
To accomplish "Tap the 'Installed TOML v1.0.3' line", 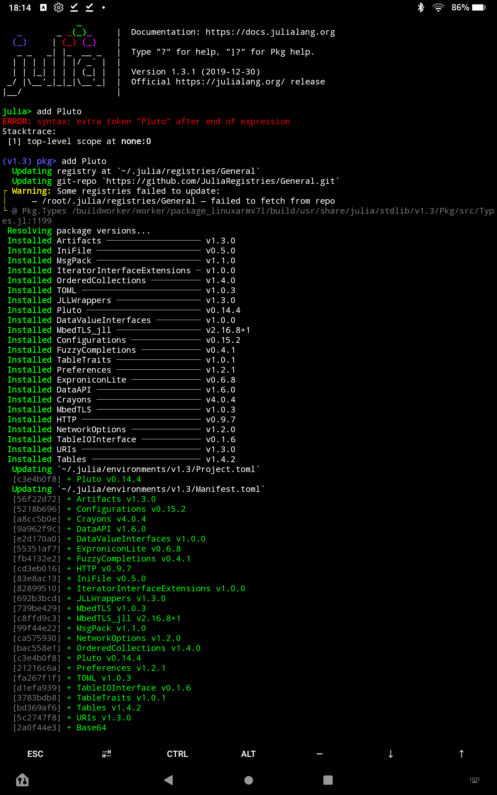I will click(x=121, y=290).
